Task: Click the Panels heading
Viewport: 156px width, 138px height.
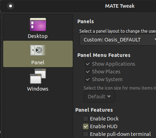Action: [x=86, y=21]
